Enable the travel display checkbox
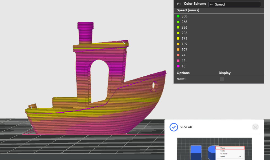This screenshot has width=270, height=160. pyautogui.click(x=222, y=79)
